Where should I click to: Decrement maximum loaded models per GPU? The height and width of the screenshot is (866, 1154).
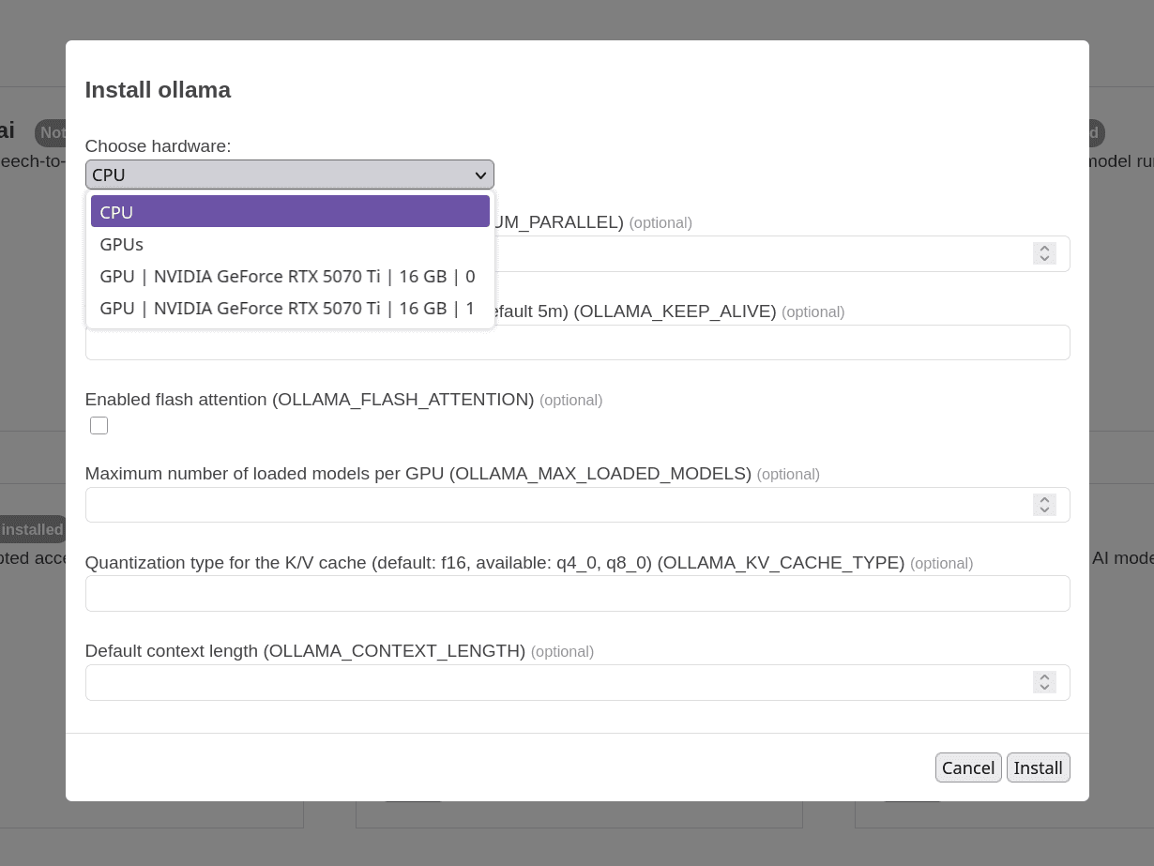click(x=1044, y=510)
